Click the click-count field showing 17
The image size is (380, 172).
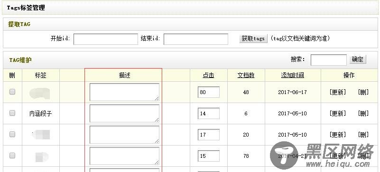[x=209, y=135]
